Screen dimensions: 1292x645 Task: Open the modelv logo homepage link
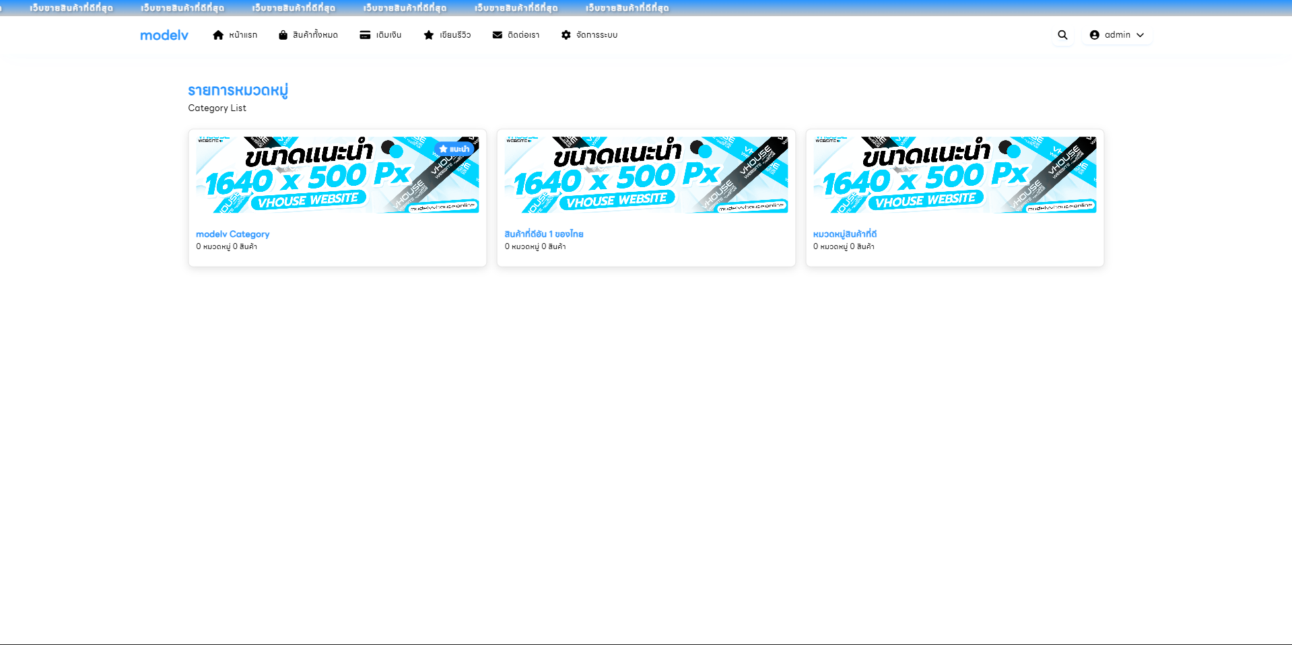pos(164,35)
